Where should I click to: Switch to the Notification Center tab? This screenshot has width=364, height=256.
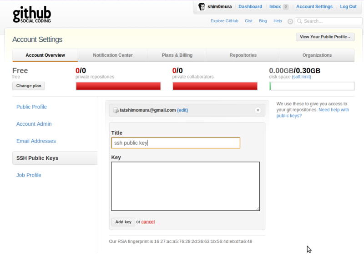click(x=113, y=55)
